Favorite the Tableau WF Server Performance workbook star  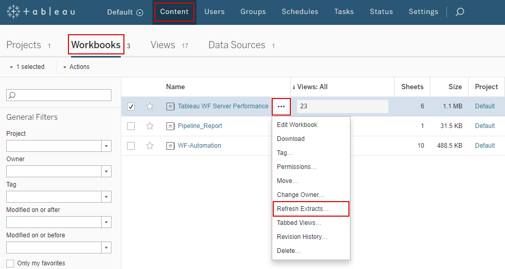pyautogui.click(x=150, y=106)
